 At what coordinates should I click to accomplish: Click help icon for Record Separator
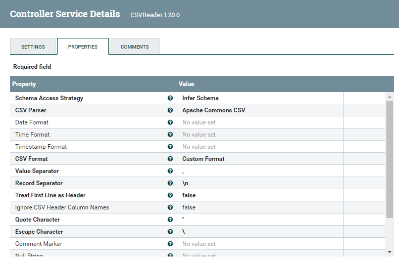coord(170,183)
